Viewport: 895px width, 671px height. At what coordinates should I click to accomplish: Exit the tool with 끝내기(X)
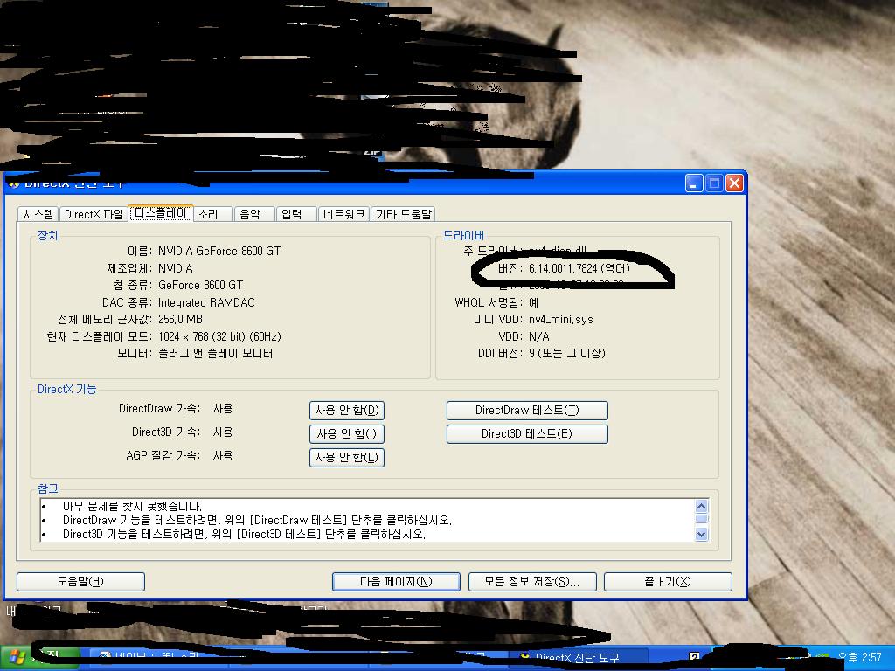668,581
